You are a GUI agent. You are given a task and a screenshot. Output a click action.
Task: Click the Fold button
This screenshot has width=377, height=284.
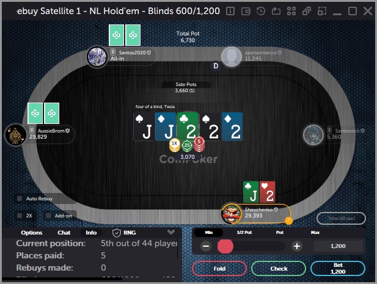pos(219,268)
